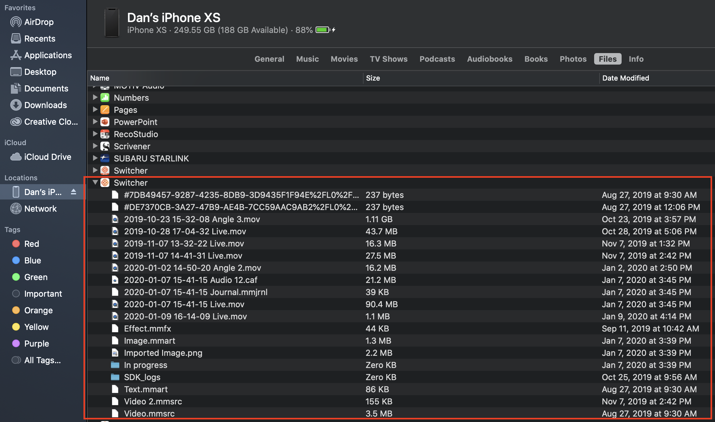Select the In progress folder icon
715x422 pixels.
[115, 365]
